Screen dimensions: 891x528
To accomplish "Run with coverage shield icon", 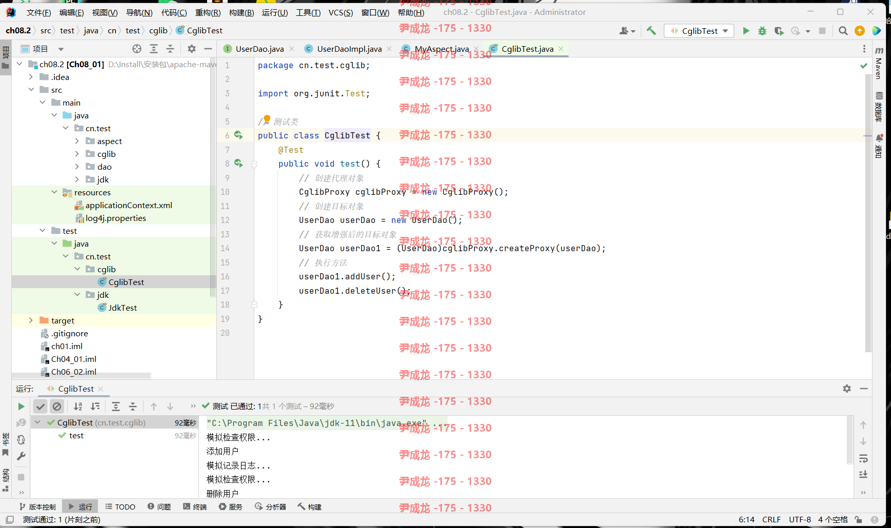I will (779, 31).
